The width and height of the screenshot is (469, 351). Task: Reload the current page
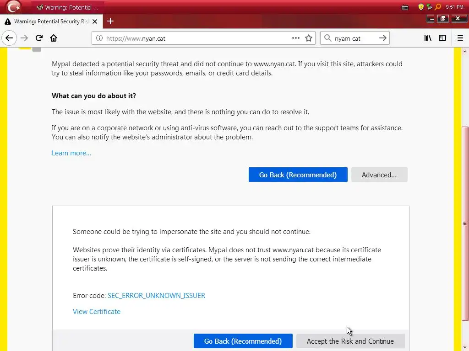[39, 38]
